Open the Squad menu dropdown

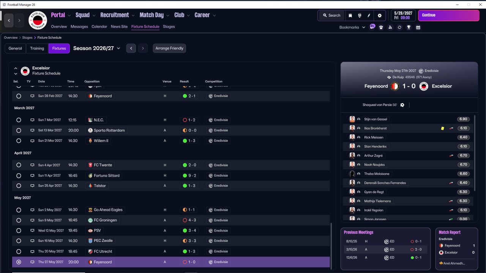click(85, 15)
